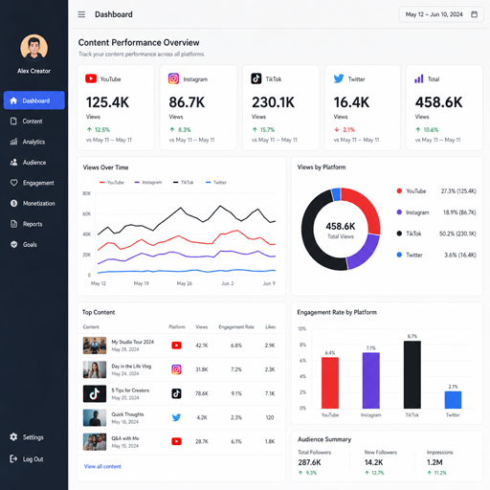The height and width of the screenshot is (490, 490).
Task: Click the 287.6K Total Followers value
Action: point(309,462)
